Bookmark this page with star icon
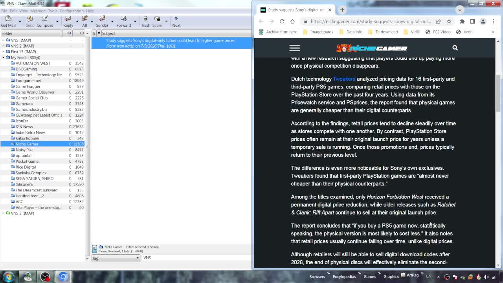503x283 pixels. tap(449, 22)
